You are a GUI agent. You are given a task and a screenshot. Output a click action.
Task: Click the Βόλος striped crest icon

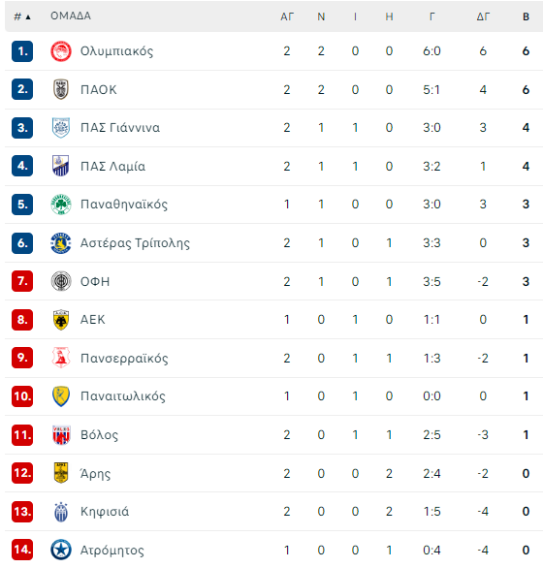(x=60, y=435)
